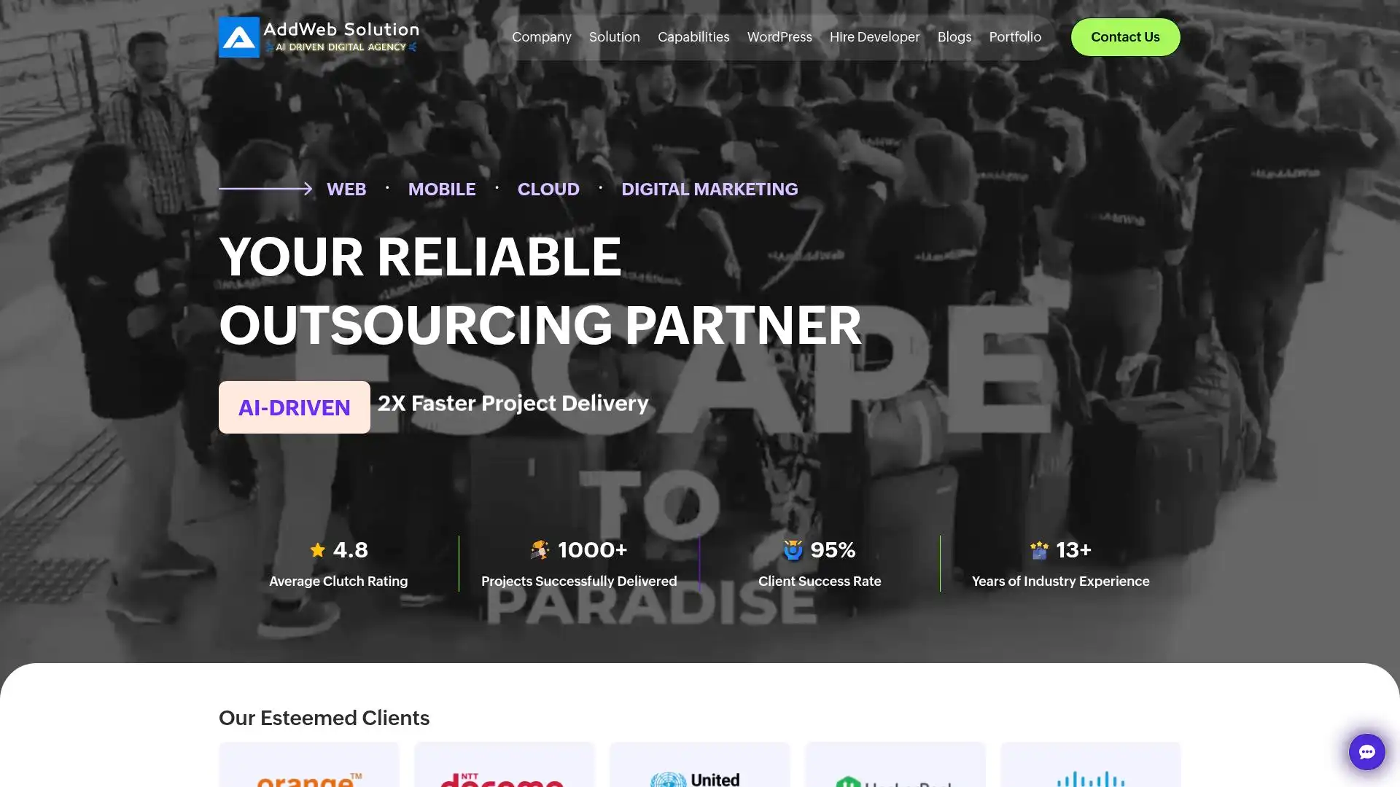The height and width of the screenshot is (787, 1400).
Task: Click the Contact Us button
Action: 1125,37
